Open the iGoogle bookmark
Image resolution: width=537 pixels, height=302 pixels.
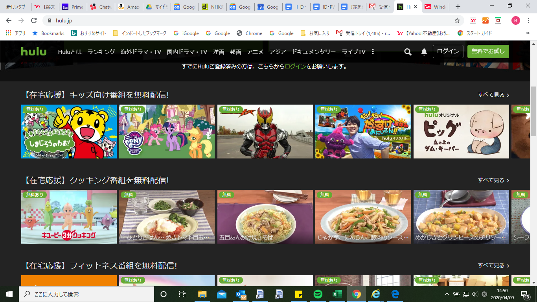(x=186, y=33)
